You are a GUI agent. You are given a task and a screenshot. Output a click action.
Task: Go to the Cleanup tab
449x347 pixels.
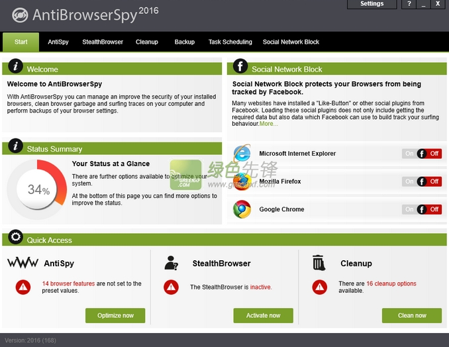coord(147,42)
